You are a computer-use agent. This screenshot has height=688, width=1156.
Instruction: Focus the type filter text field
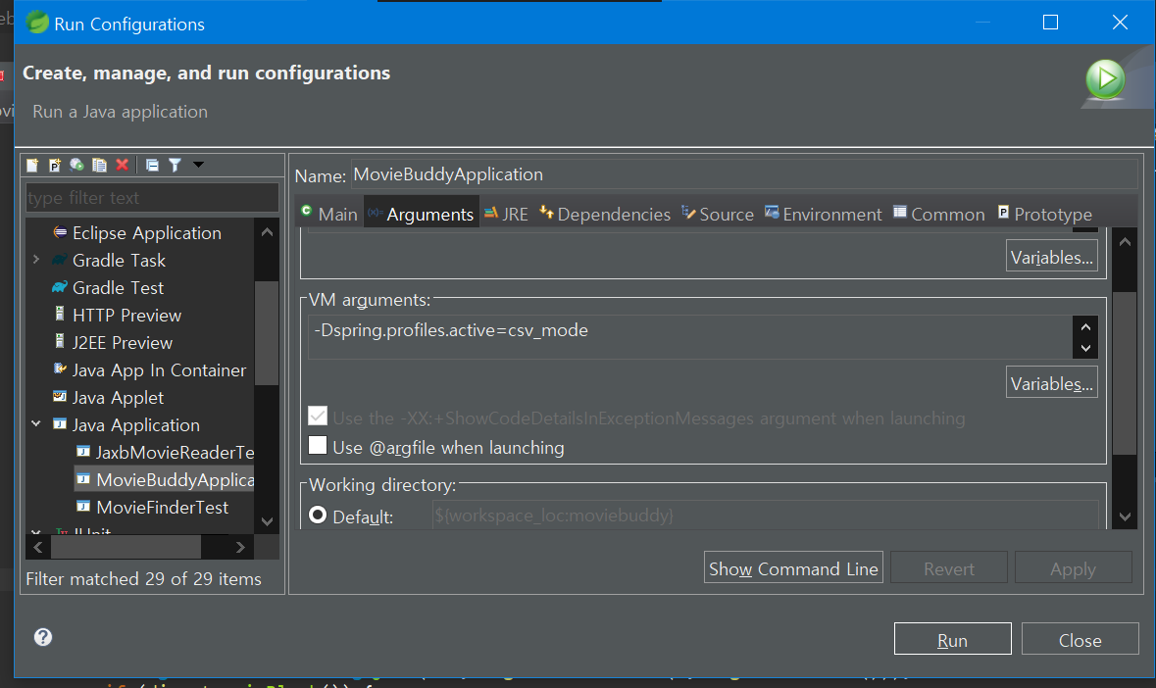[x=152, y=197]
